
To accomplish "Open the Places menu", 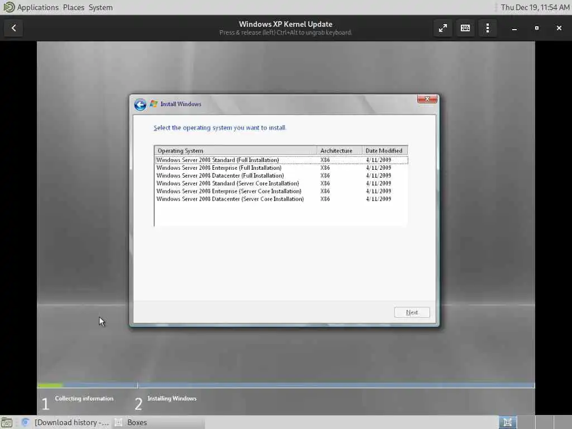I will [74, 7].
